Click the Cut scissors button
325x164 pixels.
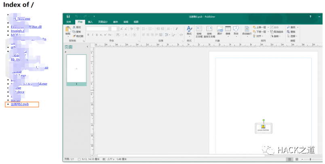(x=77, y=27)
